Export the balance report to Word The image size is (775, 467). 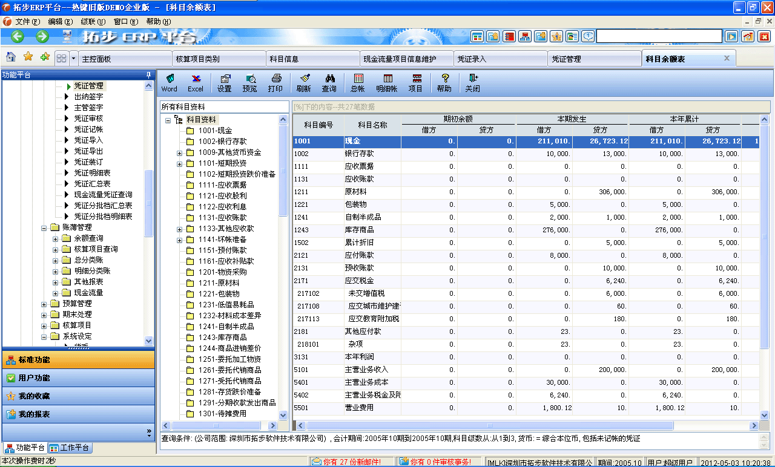pyautogui.click(x=170, y=82)
